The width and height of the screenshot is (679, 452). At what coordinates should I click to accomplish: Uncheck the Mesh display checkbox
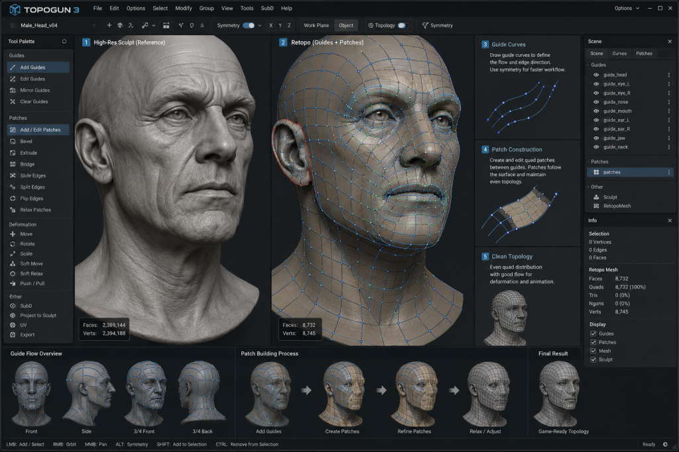click(593, 351)
